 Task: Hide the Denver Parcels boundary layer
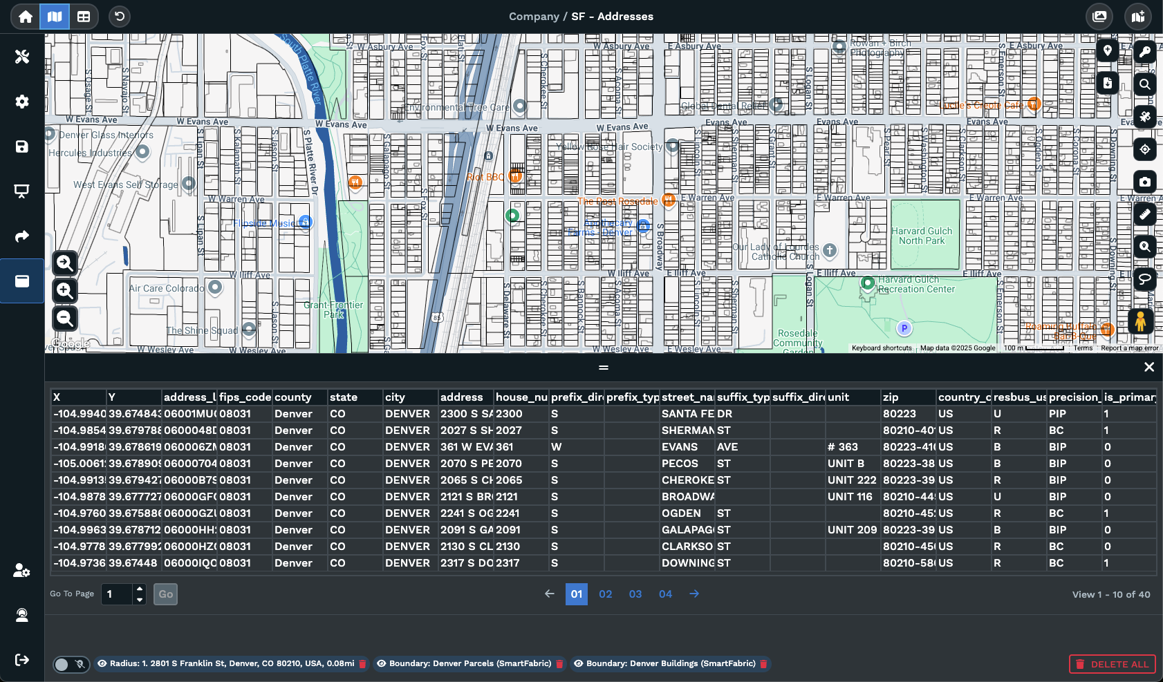pyautogui.click(x=381, y=663)
